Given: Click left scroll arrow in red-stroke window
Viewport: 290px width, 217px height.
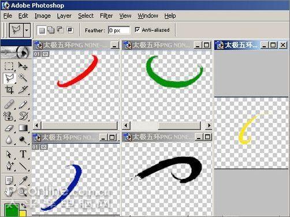Looking at the screenshot, I should (36, 126).
